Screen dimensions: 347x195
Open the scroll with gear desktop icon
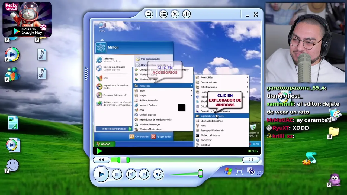pyautogui.click(x=310, y=159)
